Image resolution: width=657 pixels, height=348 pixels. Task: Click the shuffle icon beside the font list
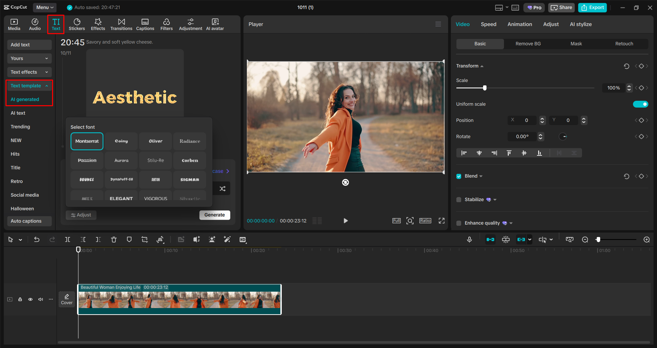point(222,189)
